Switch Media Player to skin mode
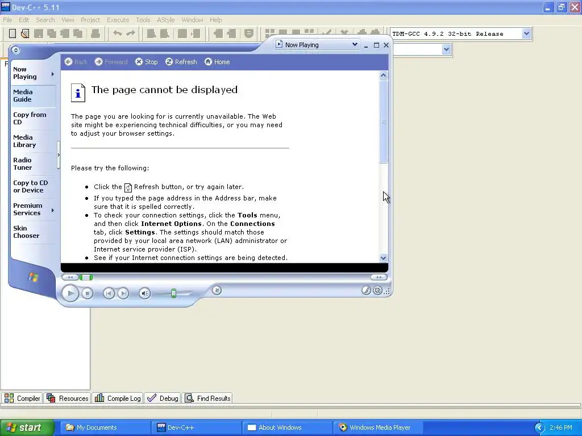 377,290
